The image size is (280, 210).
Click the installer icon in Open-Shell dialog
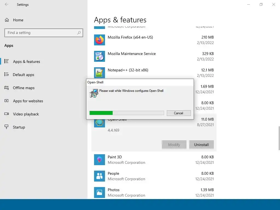94,93
